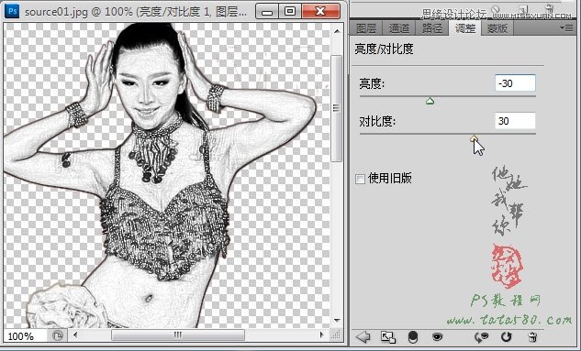
Task: Delete this adjustment layer trash icon
Action: pyautogui.click(x=532, y=337)
